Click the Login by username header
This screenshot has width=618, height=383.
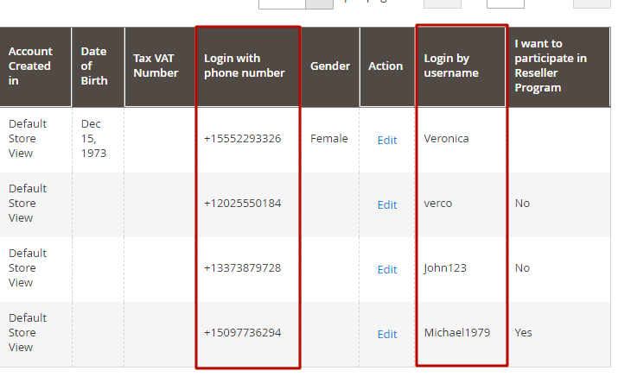click(461, 66)
